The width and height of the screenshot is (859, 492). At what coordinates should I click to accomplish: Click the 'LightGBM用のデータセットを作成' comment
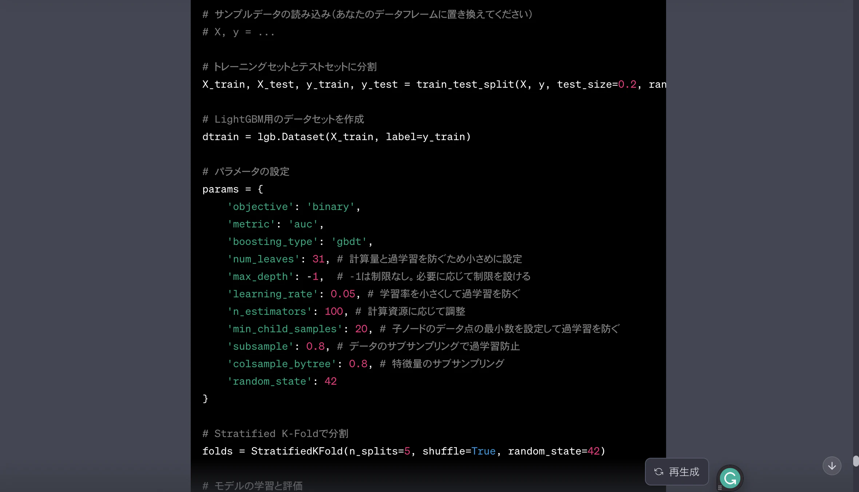tap(283, 119)
